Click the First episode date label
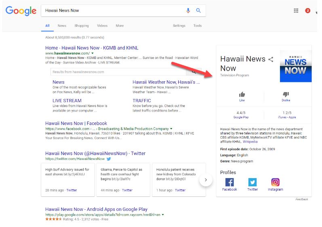The width and height of the screenshot is (322, 227). [x=234, y=149]
